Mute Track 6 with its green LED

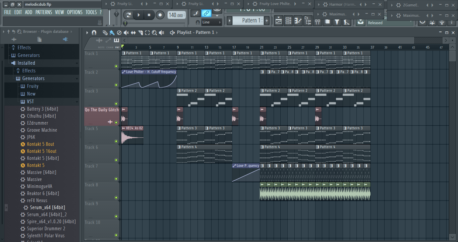[x=116, y=160]
